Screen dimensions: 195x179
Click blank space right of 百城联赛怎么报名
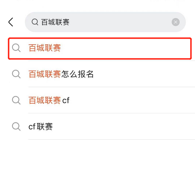tap(143, 74)
